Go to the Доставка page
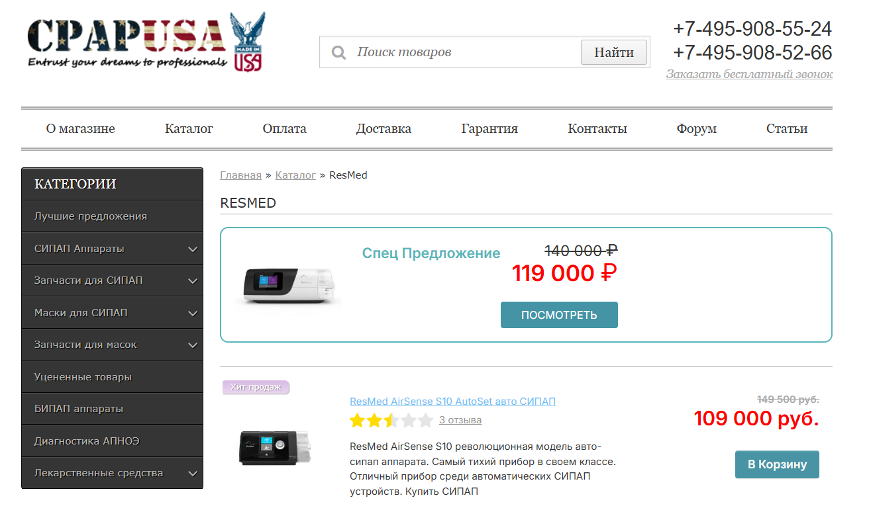The height and width of the screenshot is (514, 869). click(383, 129)
